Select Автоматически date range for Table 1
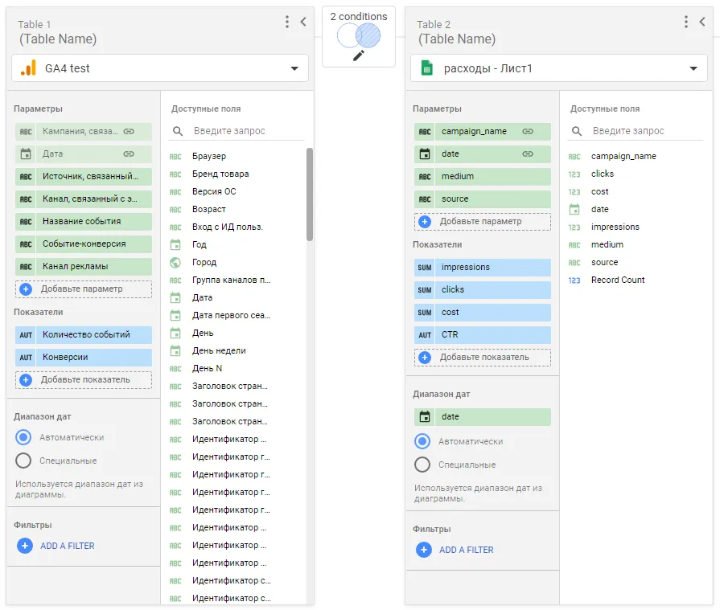 23,437
